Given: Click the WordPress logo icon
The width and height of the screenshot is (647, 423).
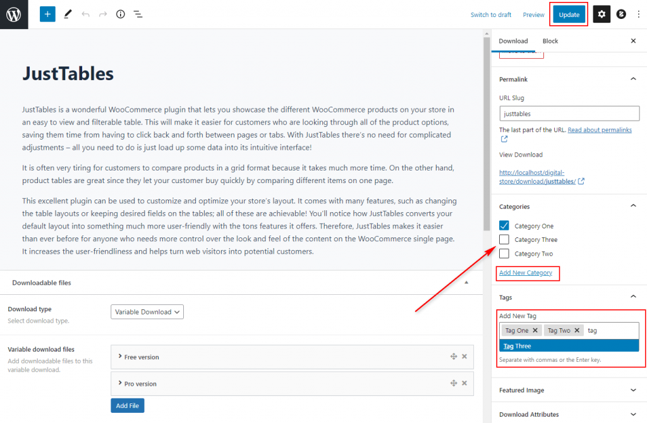Looking at the screenshot, I should [x=14, y=15].
